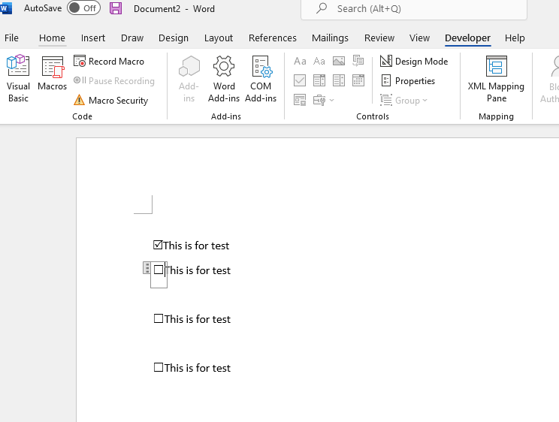The width and height of the screenshot is (559, 422).
Task: Click the grayed Add-ins hexagon button
Action: click(x=189, y=79)
